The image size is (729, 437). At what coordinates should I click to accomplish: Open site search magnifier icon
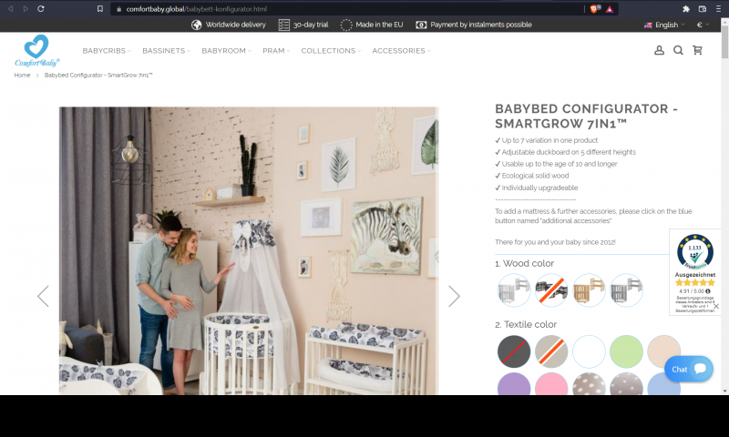(x=678, y=50)
